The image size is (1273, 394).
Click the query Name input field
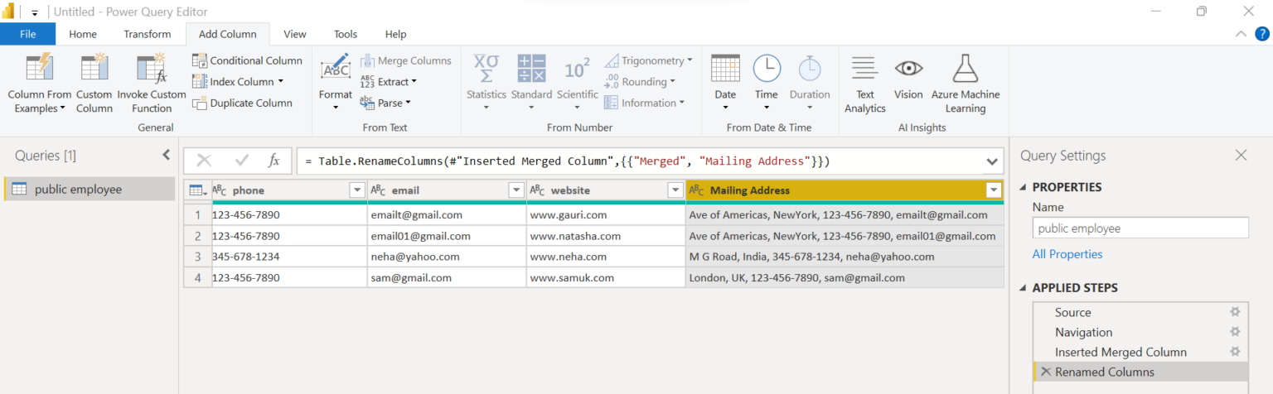pos(1140,228)
